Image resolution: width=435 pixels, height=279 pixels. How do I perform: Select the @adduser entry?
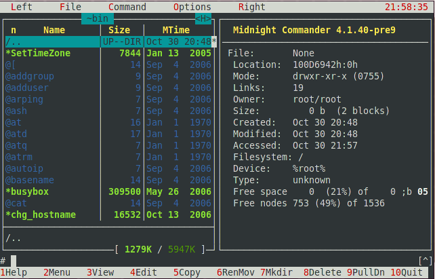[110, 88]
